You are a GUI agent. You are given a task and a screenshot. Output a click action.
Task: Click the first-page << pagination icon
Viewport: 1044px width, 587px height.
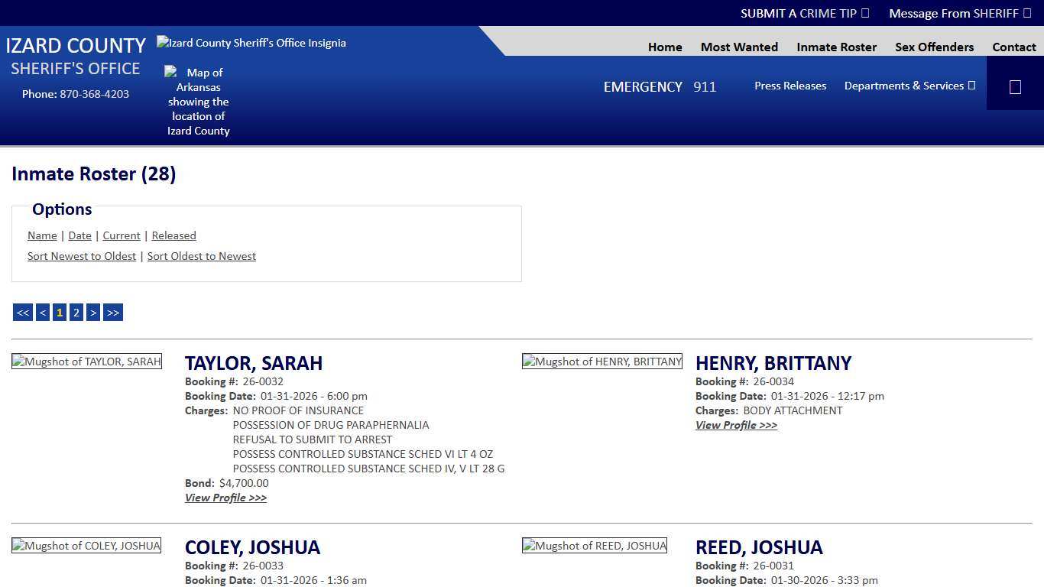pyautogui.click(x=22, y=312)
